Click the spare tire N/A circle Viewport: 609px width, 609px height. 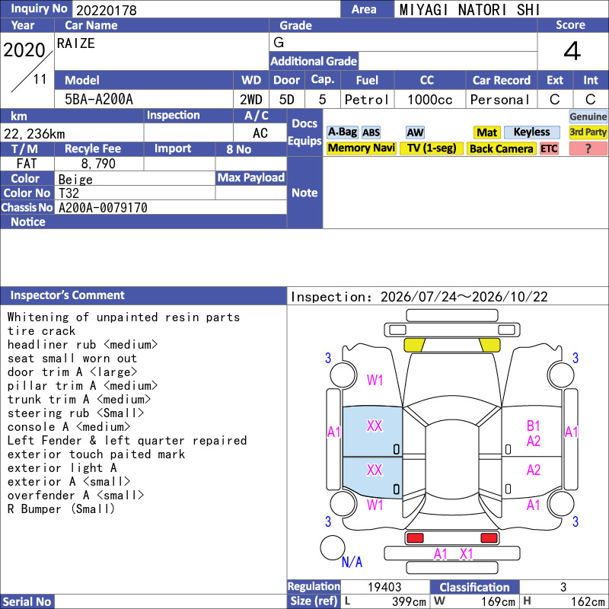point(333,547)
